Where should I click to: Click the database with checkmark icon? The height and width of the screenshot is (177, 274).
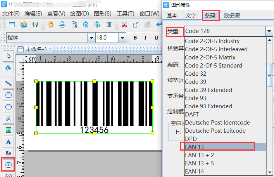tap(97, 24)
